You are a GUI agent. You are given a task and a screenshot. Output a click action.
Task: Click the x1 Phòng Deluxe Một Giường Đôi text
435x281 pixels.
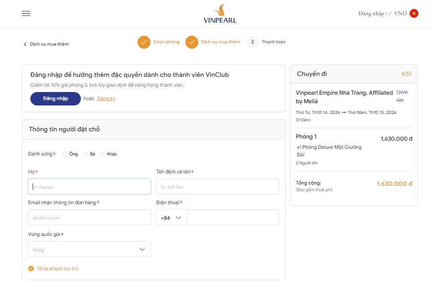tap(329, 151)
